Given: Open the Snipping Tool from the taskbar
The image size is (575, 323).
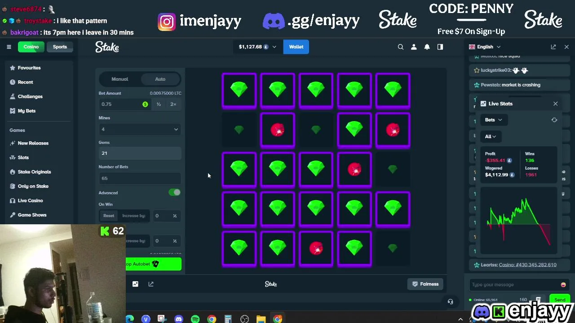Looking at the screenshot, I should point(162,319).
